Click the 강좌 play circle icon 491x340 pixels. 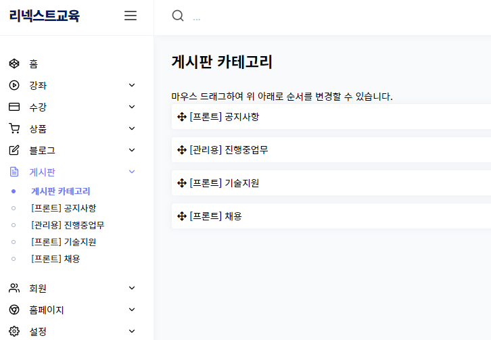click(14, 85)
